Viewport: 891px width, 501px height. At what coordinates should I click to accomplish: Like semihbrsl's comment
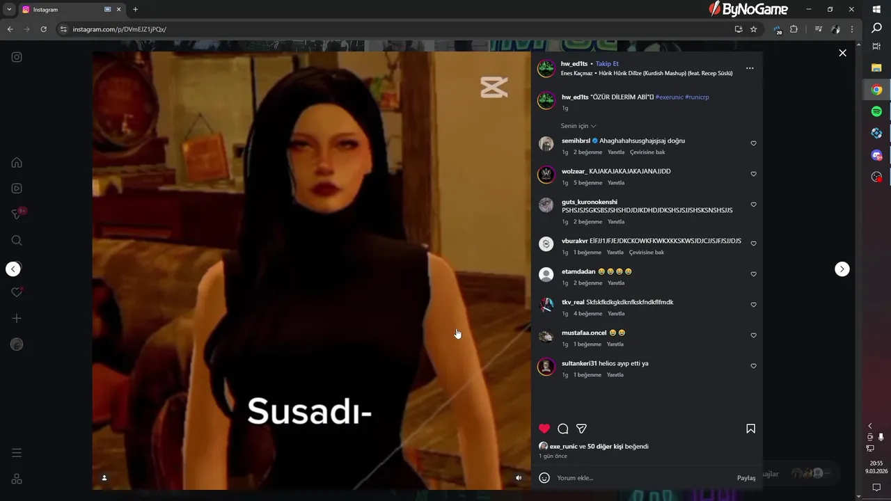click(753, 143)
